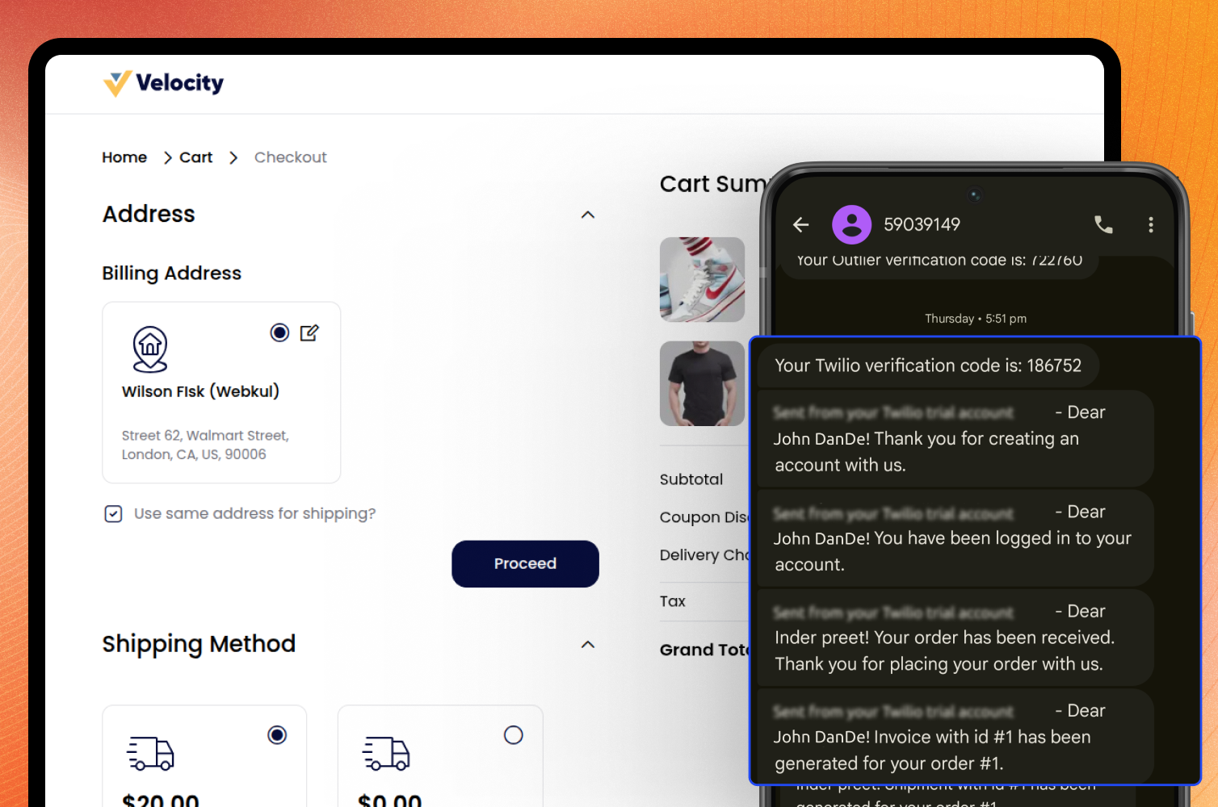This screenshot has width=1218, height=807.
Task: Click the Velocity logo
Action: click(x=163, y=83)
